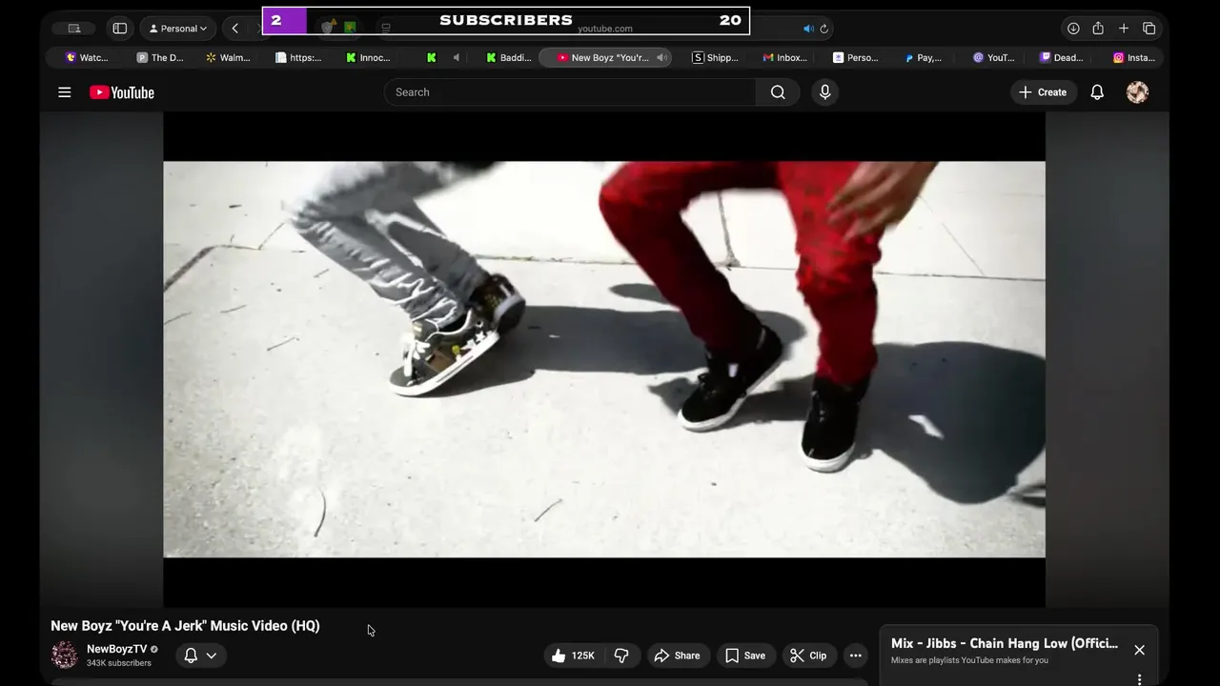Dislike the video with thumbs down

click(621, 656)
